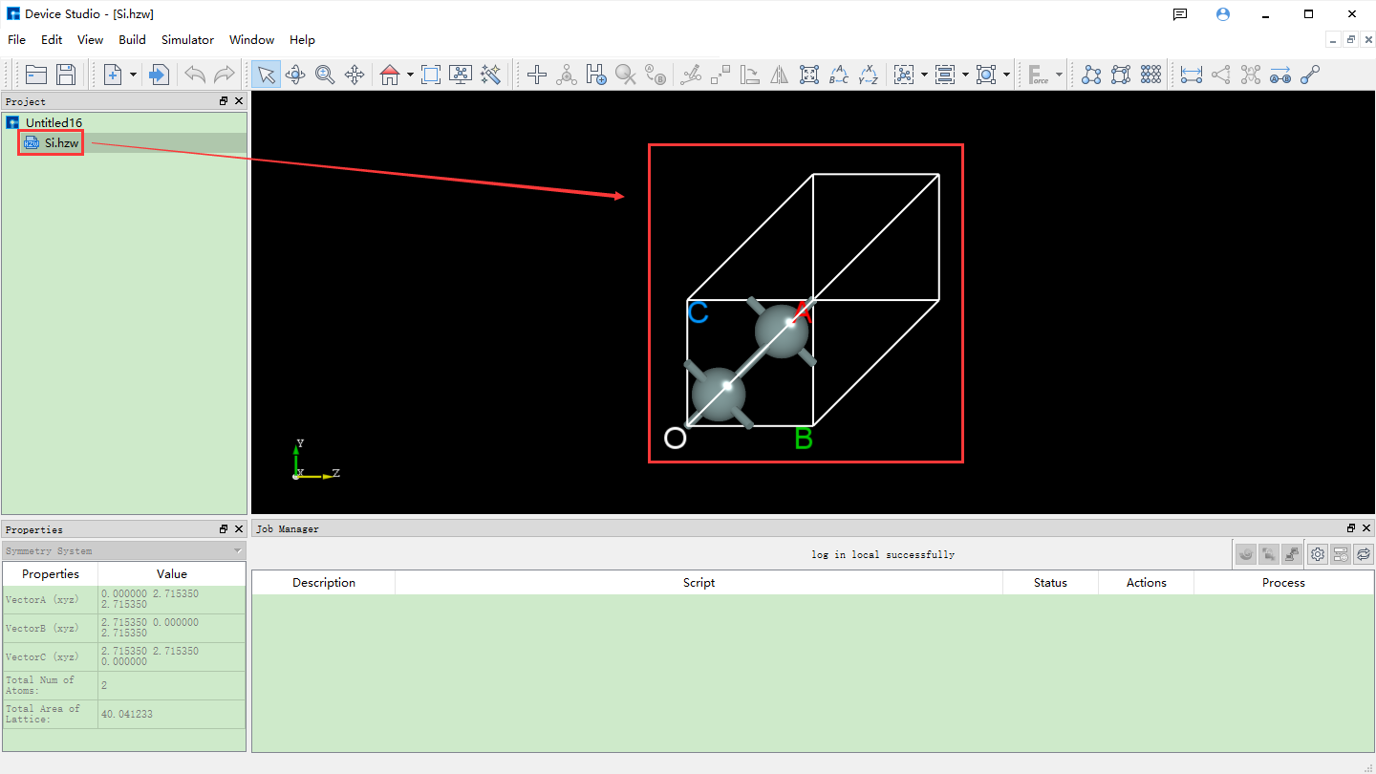Click the magic wand tool
This screenshot has height=774, width=1376.
(x=491, y=75)
